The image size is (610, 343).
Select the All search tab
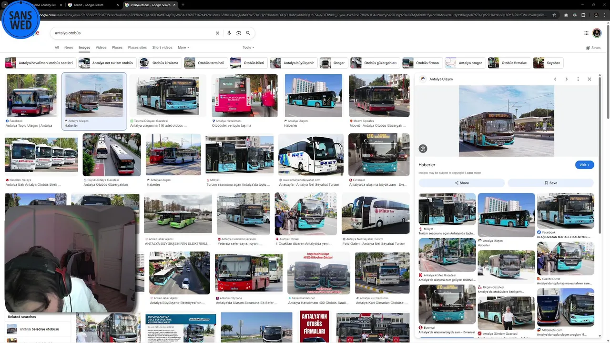coord(57,48)
